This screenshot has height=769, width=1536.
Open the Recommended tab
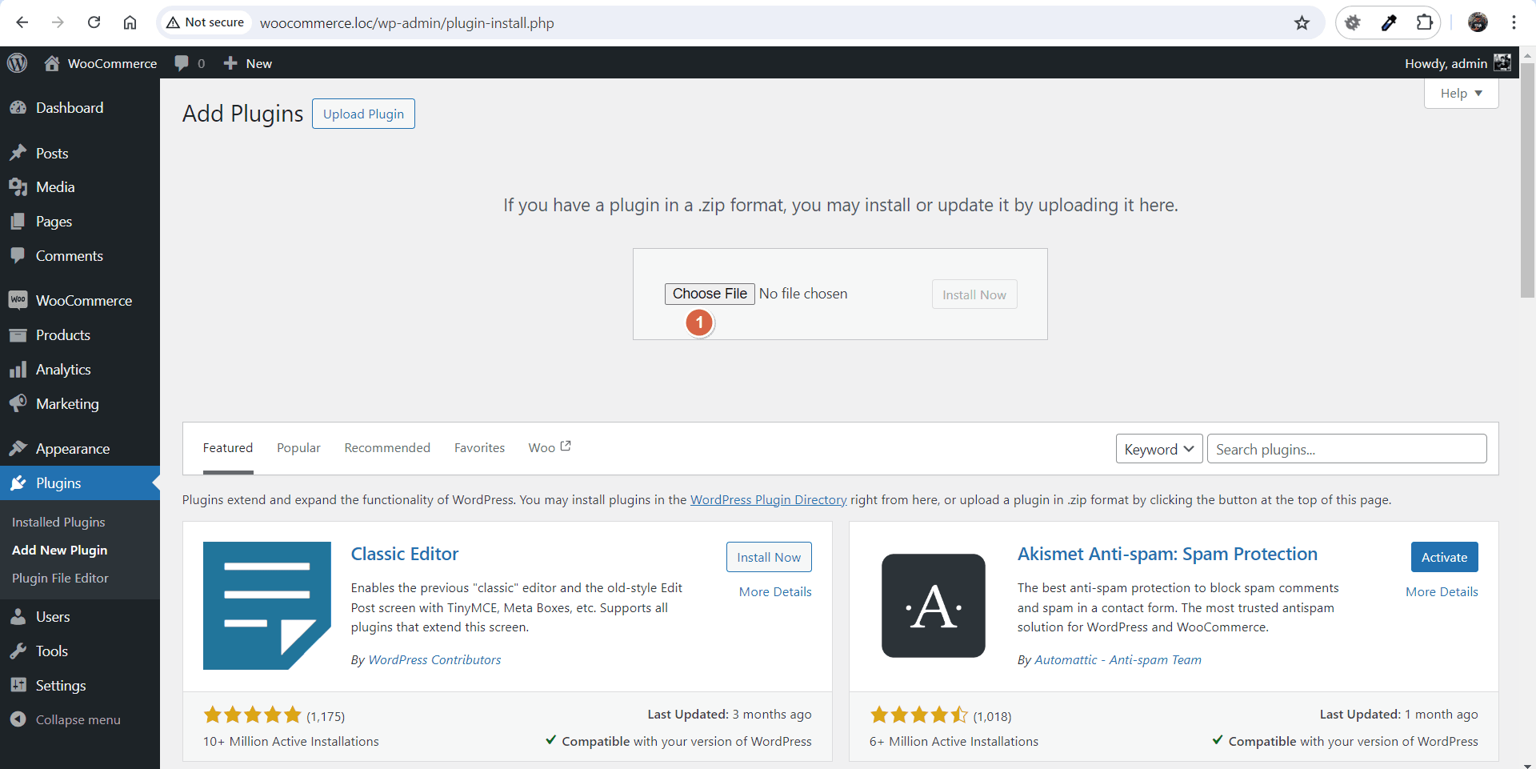(x=387, y=447)
